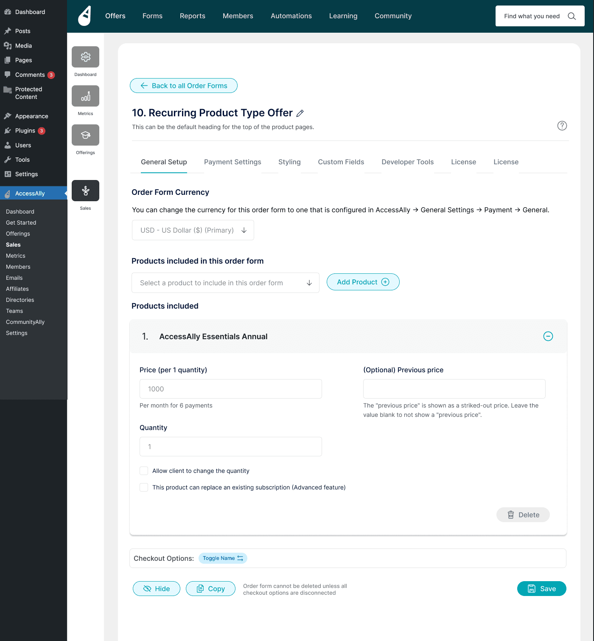Select the Sales plant icon

[x=85, y=191]
